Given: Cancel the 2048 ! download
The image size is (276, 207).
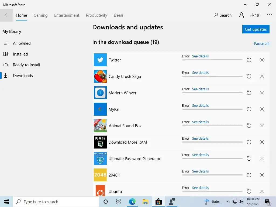Looking at the screenshot, I should click(262, 175).
